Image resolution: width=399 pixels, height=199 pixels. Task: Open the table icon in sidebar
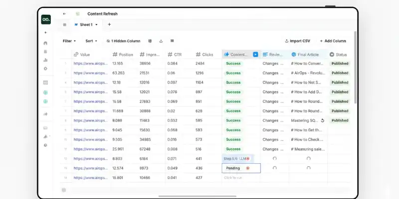point(45,83)
